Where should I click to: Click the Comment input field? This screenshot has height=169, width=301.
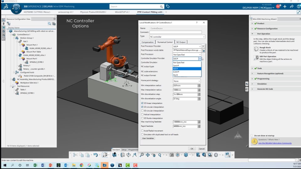coord(176,32)
